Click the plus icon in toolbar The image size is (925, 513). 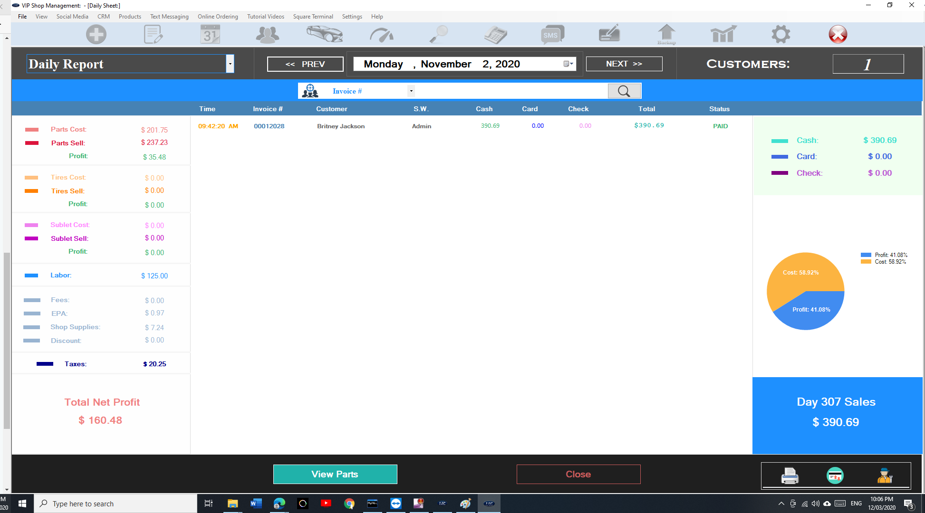coord(96,35)
